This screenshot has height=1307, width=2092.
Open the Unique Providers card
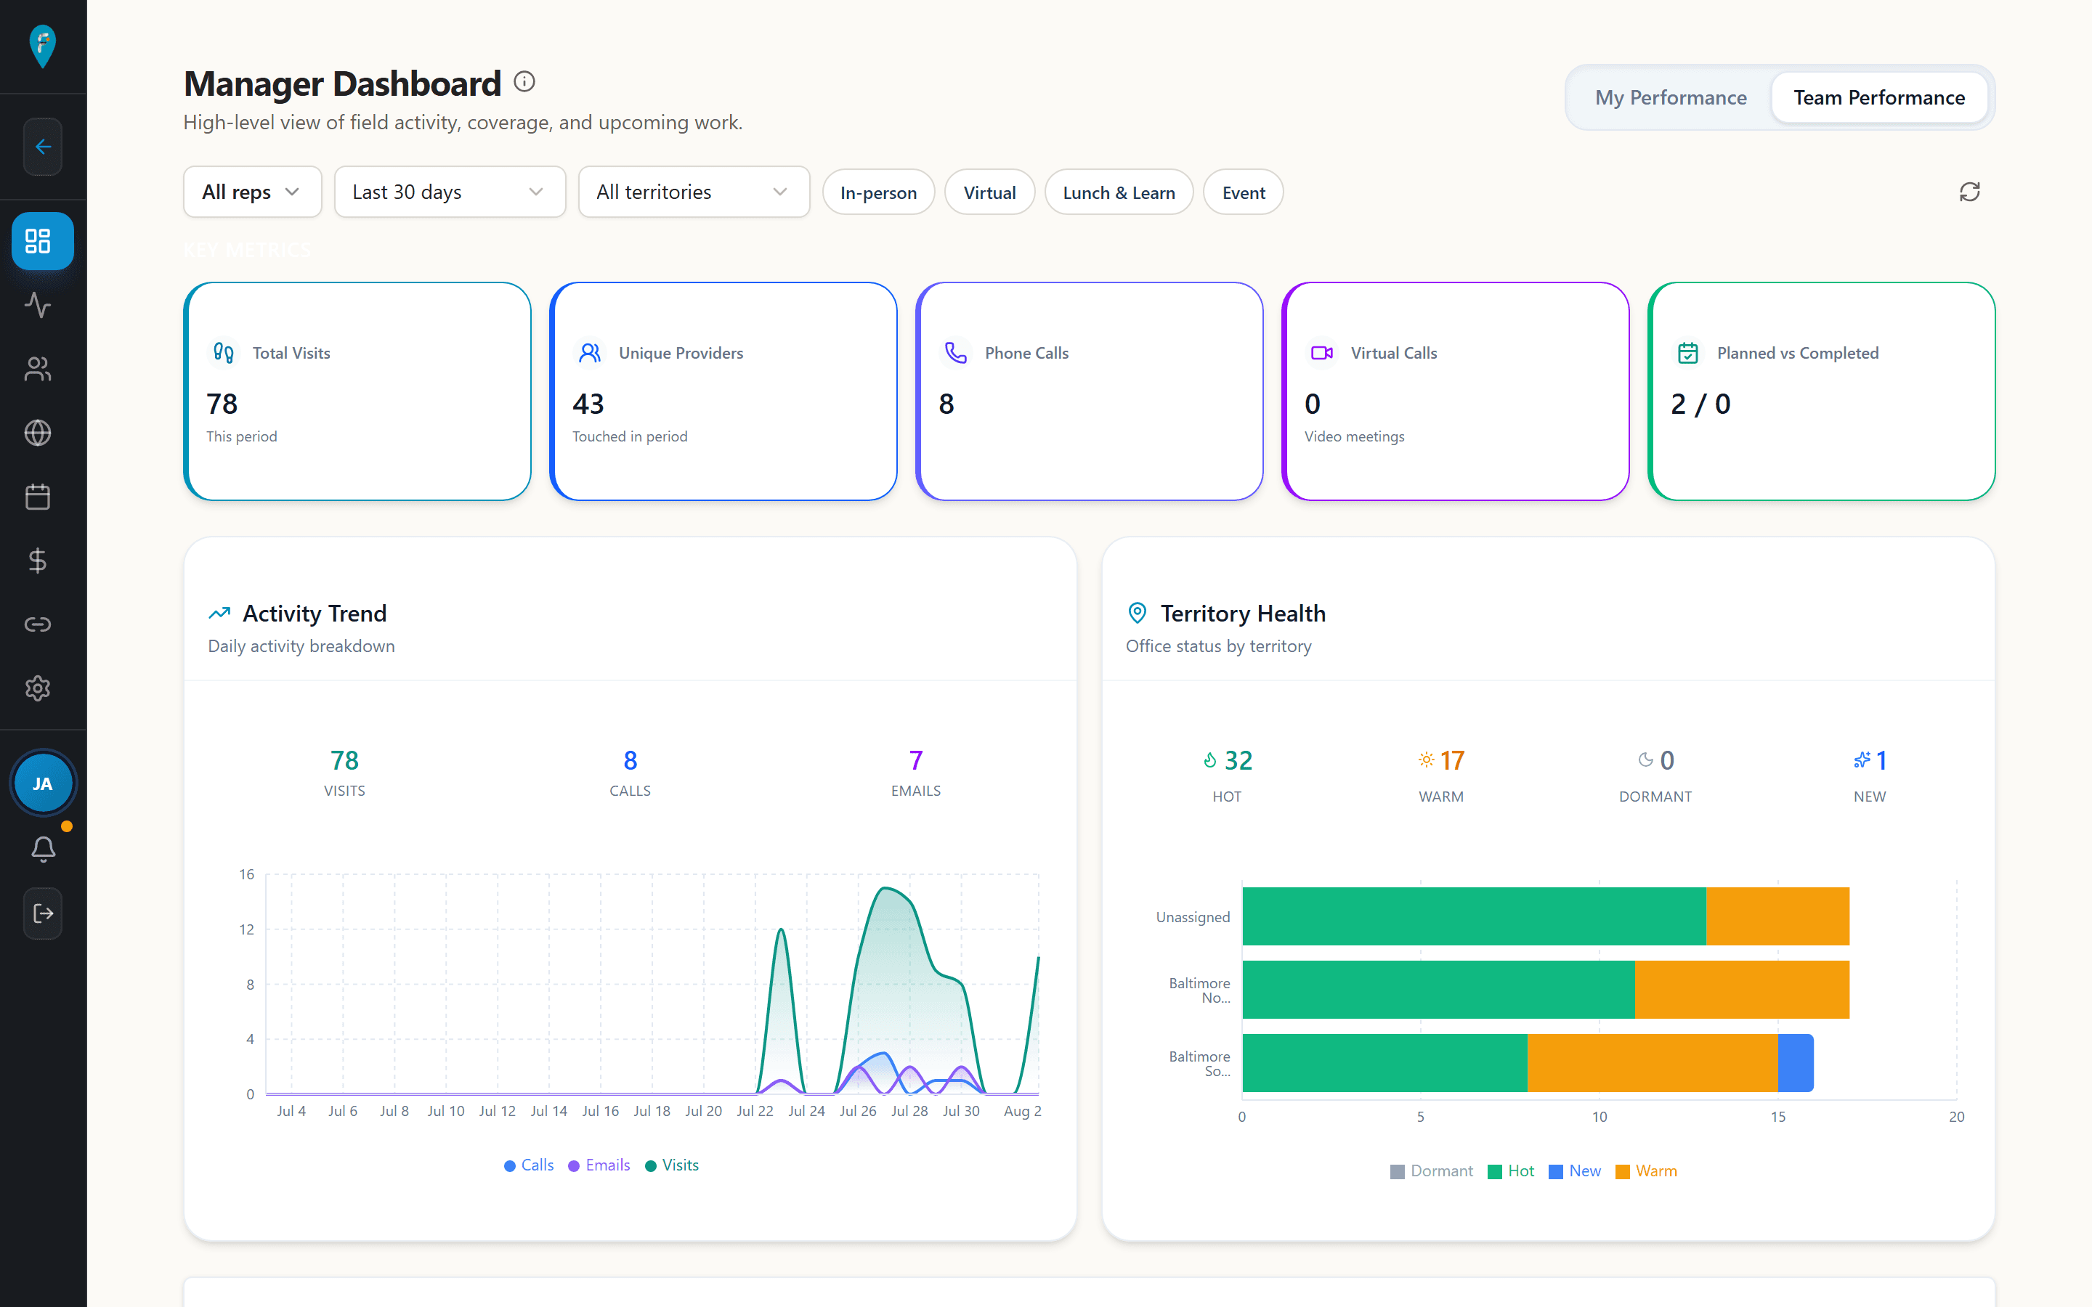[x=723, y=391]
